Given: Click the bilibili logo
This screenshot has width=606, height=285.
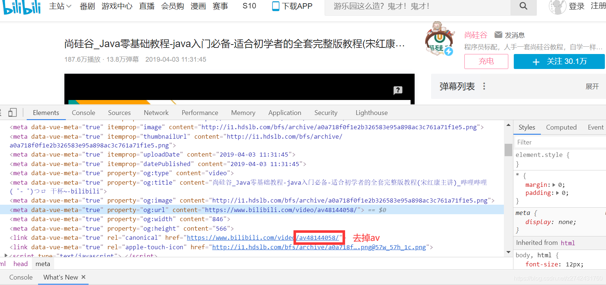Looking at the screenshot, I should coord(21,7).
